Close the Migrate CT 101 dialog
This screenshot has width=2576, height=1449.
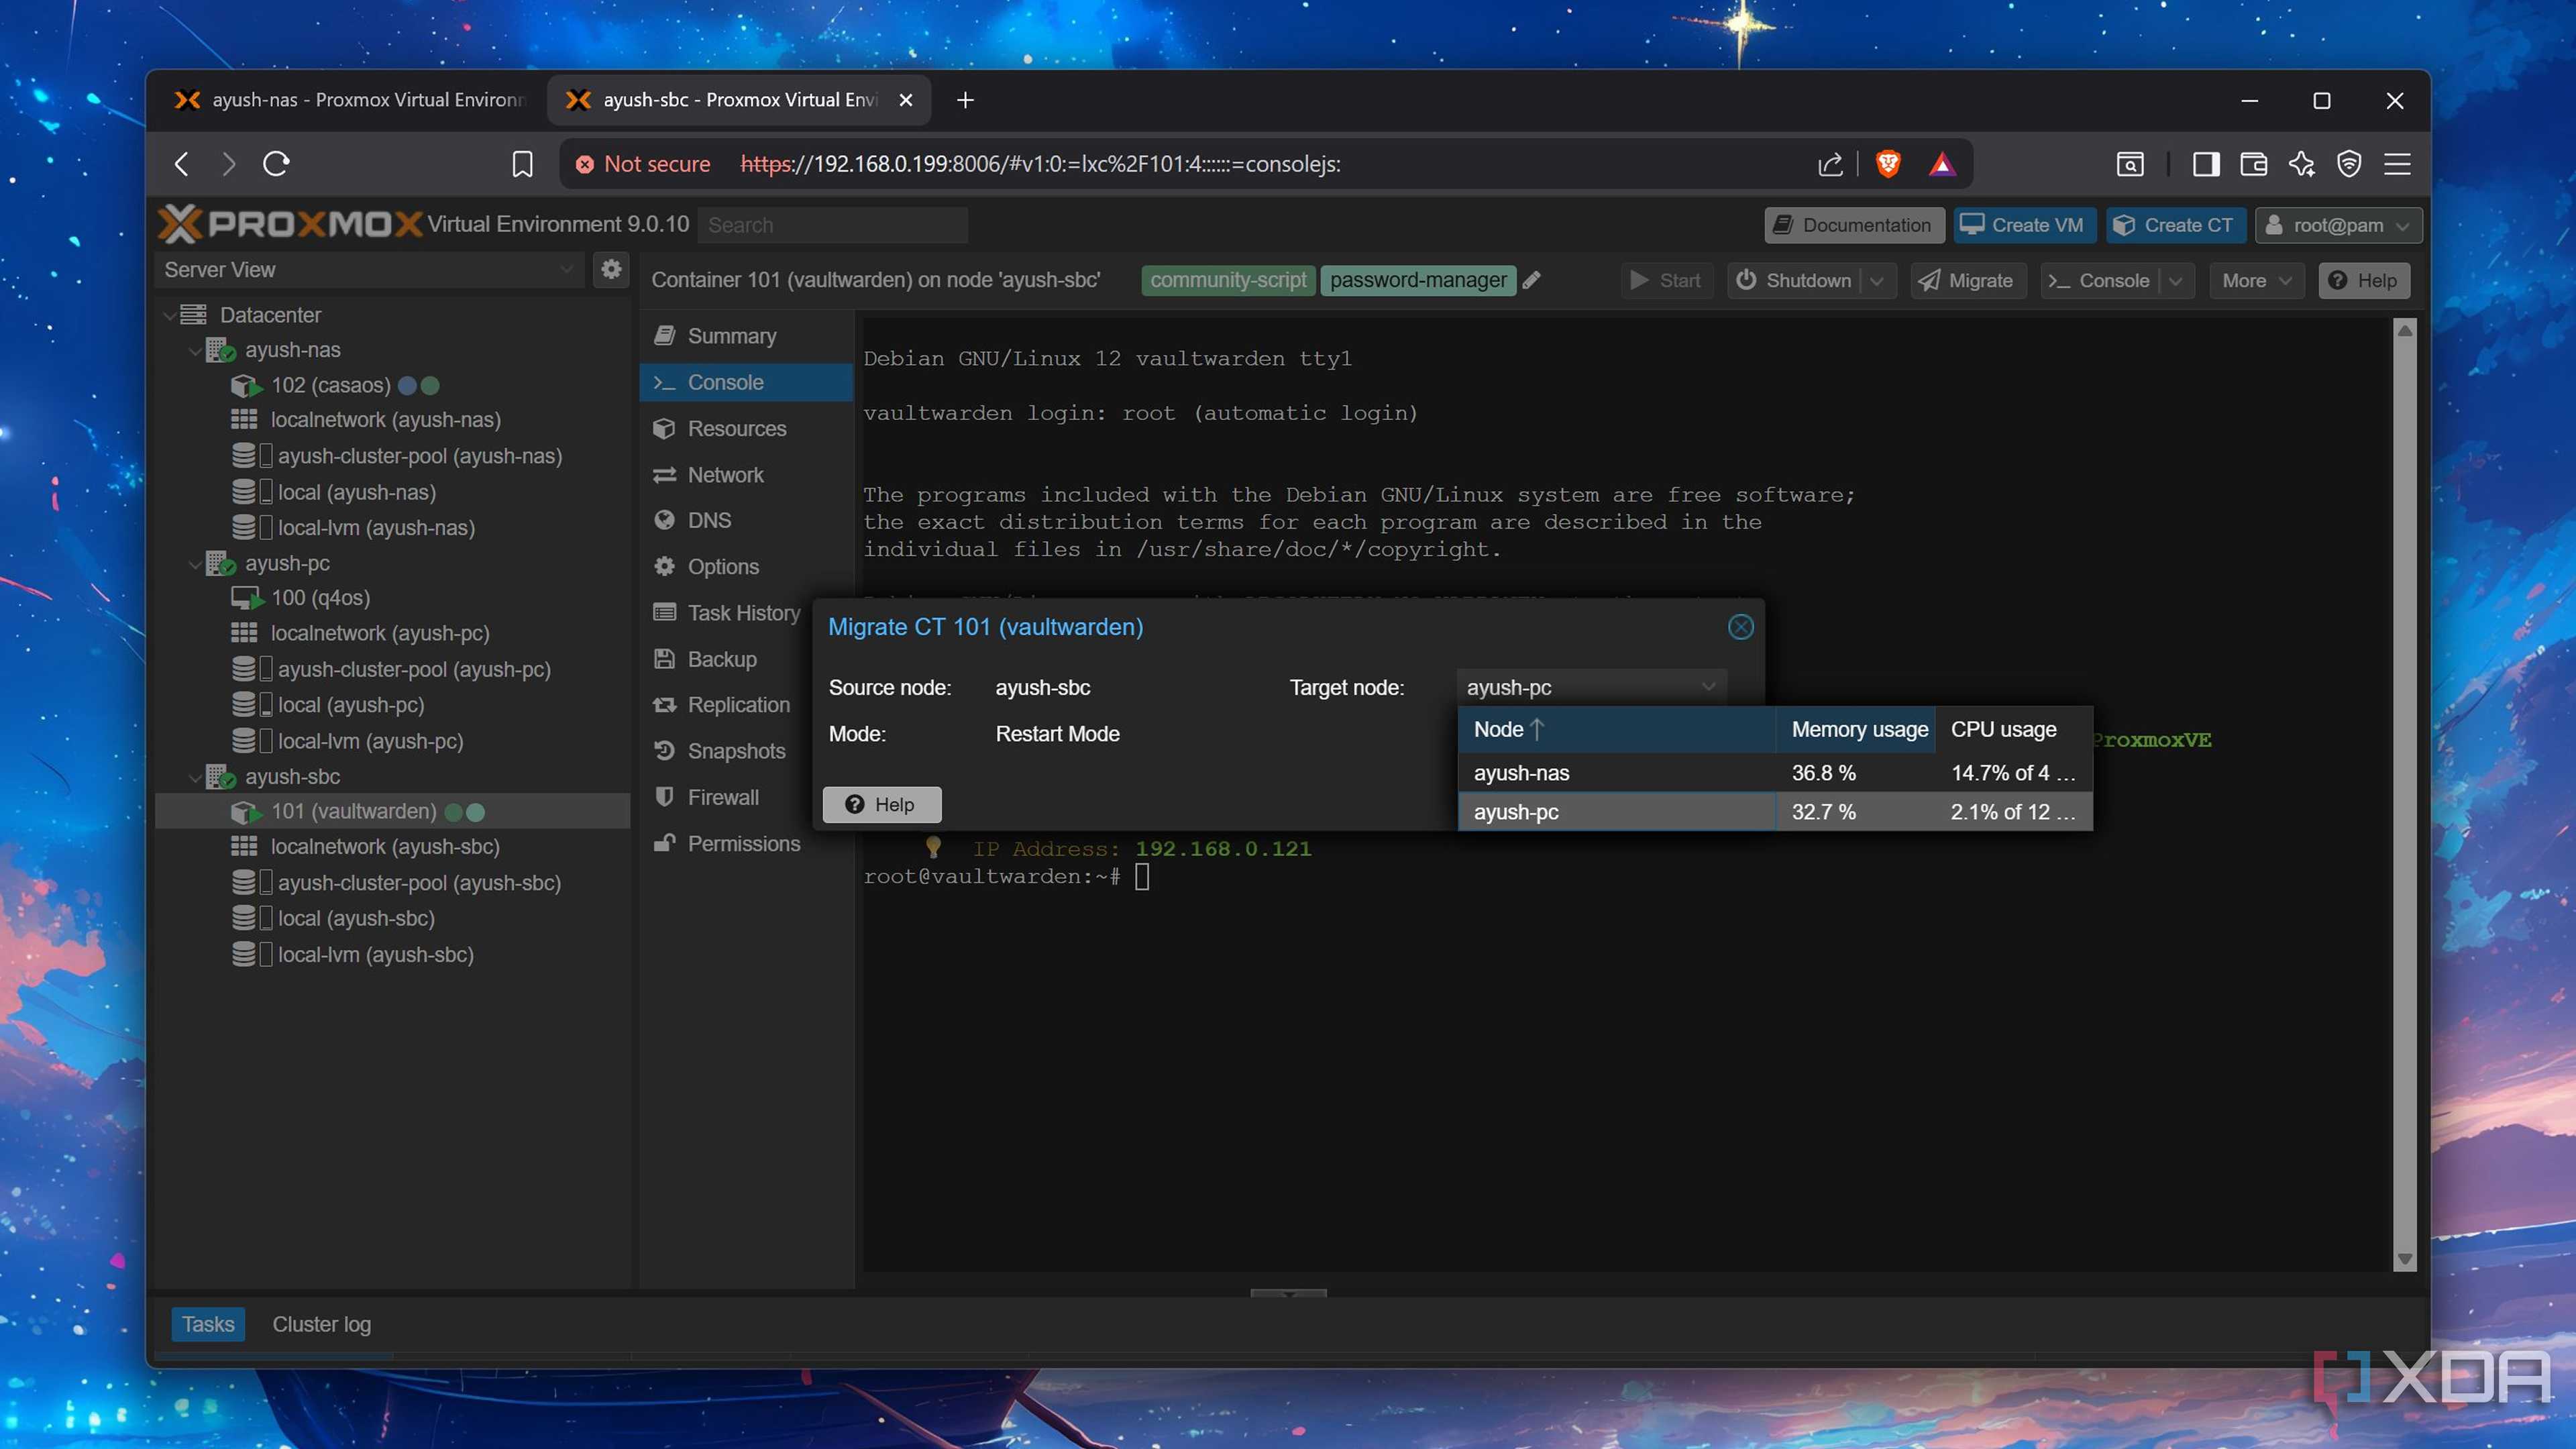1741,627
